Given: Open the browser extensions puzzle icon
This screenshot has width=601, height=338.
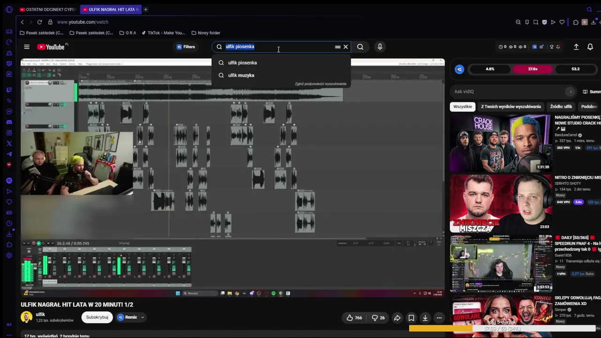Looking at the screenshot, I should [576, 22].
